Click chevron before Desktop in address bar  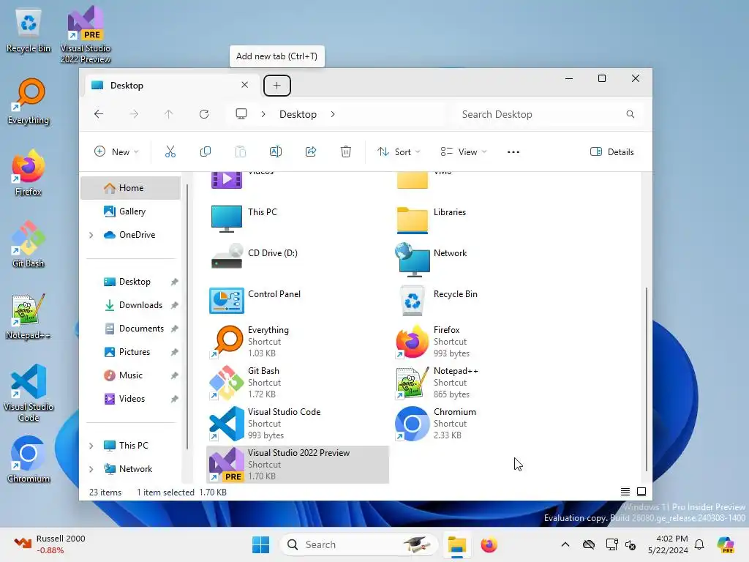click(263, 114)
